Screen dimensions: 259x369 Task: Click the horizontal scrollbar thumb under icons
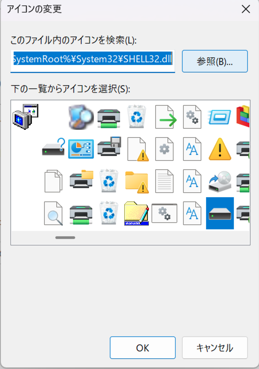click(65, 237)
